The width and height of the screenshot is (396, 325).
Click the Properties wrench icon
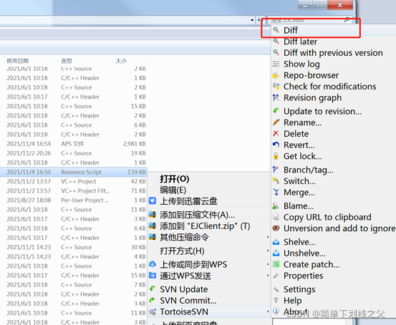click(x=276, y=276)
